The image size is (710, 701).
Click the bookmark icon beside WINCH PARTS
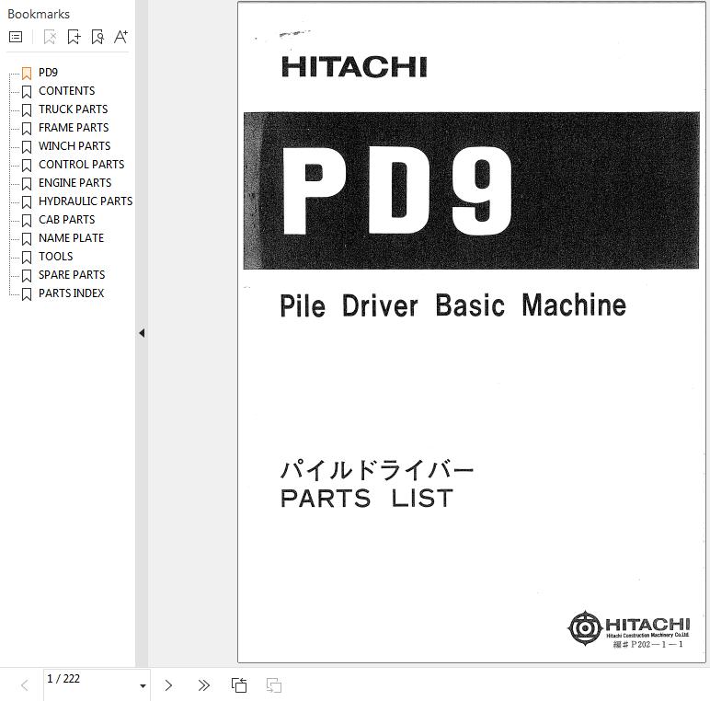click(x=27, y=146)
